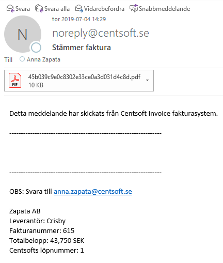223x263 pixels.
Task: Expand the PDF attachment dropdown arrow
Action: 147,81
